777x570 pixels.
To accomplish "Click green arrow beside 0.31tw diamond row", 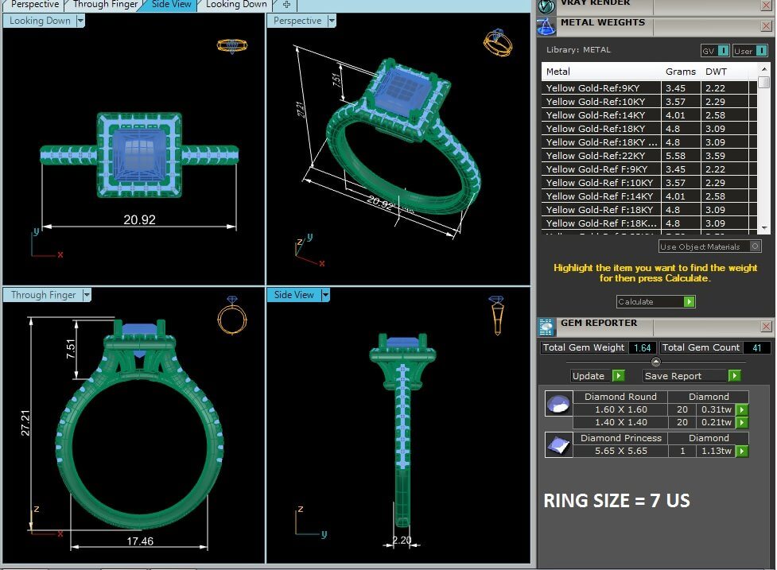I will pyautogui.click(x=741, y=410).
